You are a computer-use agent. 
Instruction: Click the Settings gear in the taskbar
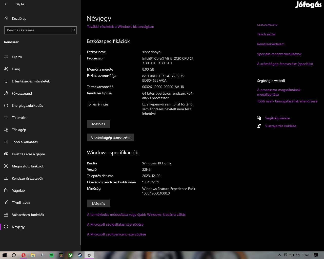[x=89, y=255]
